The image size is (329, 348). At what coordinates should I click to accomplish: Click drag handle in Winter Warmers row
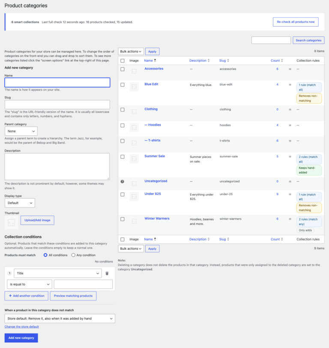(x=290, y=219)
